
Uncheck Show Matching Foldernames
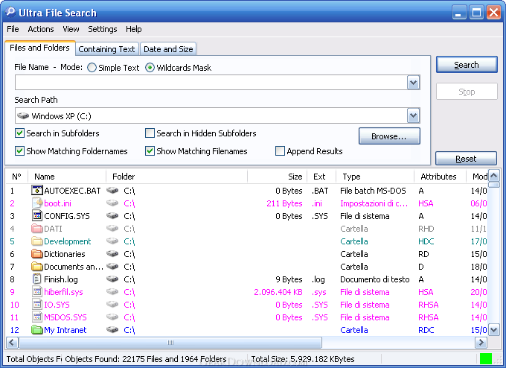[19, 151]
